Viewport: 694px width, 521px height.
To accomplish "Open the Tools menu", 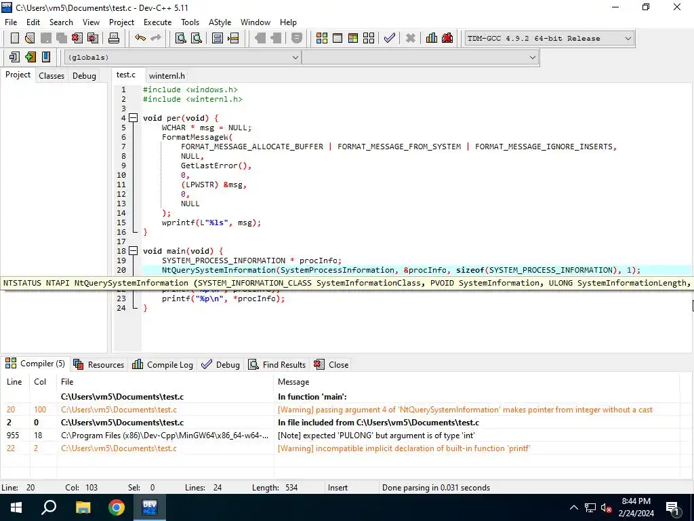I will pos(190,22).
